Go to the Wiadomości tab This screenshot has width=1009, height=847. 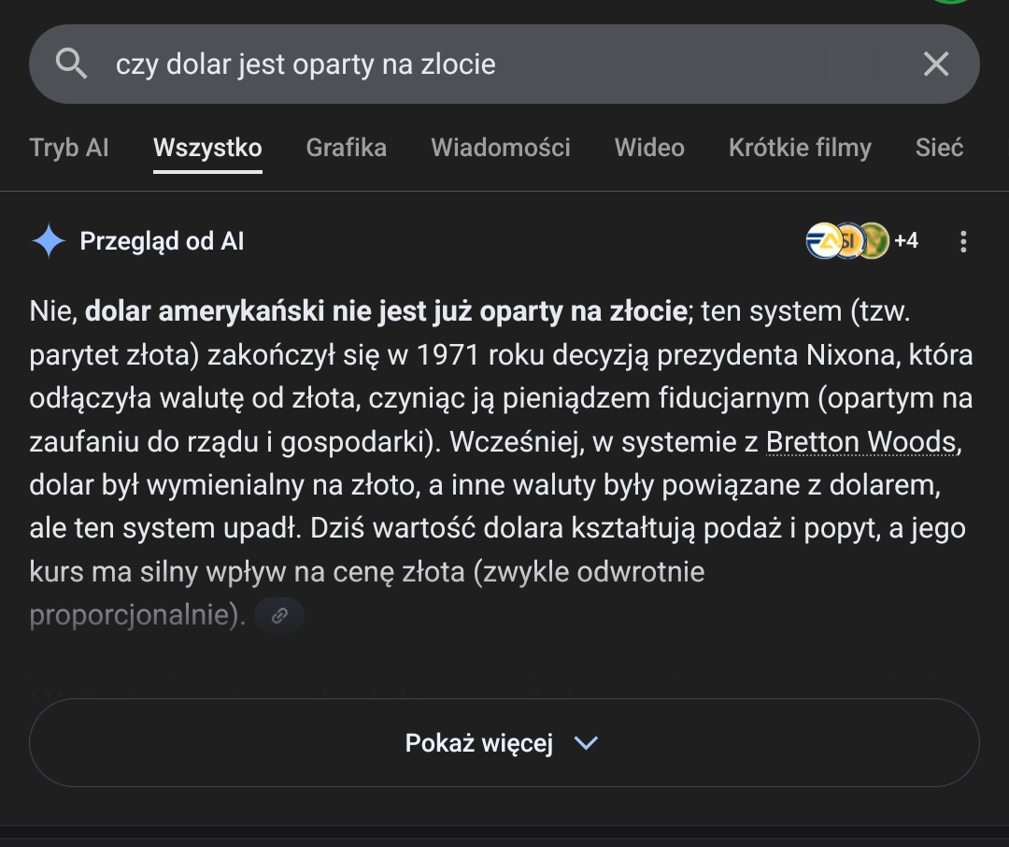pyautogui.click(x=500, y=148)
